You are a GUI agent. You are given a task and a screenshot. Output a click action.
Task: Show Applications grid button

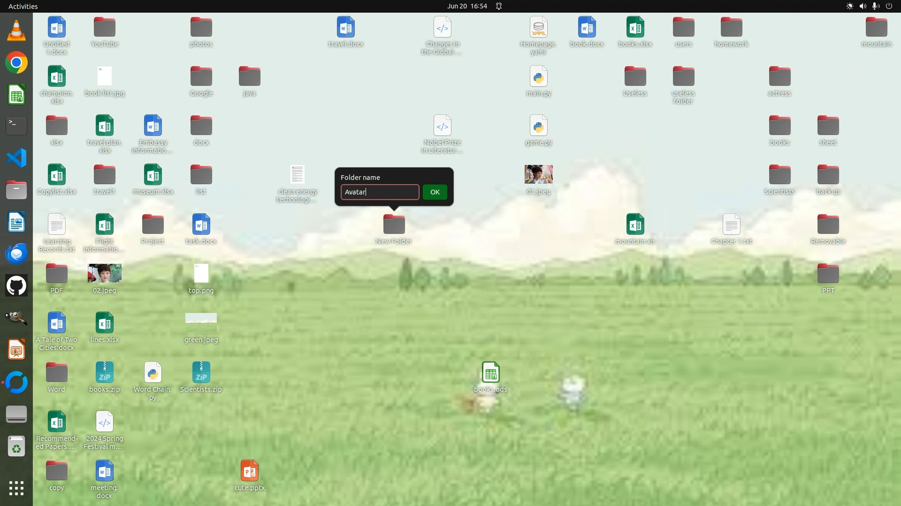(16, 488)
